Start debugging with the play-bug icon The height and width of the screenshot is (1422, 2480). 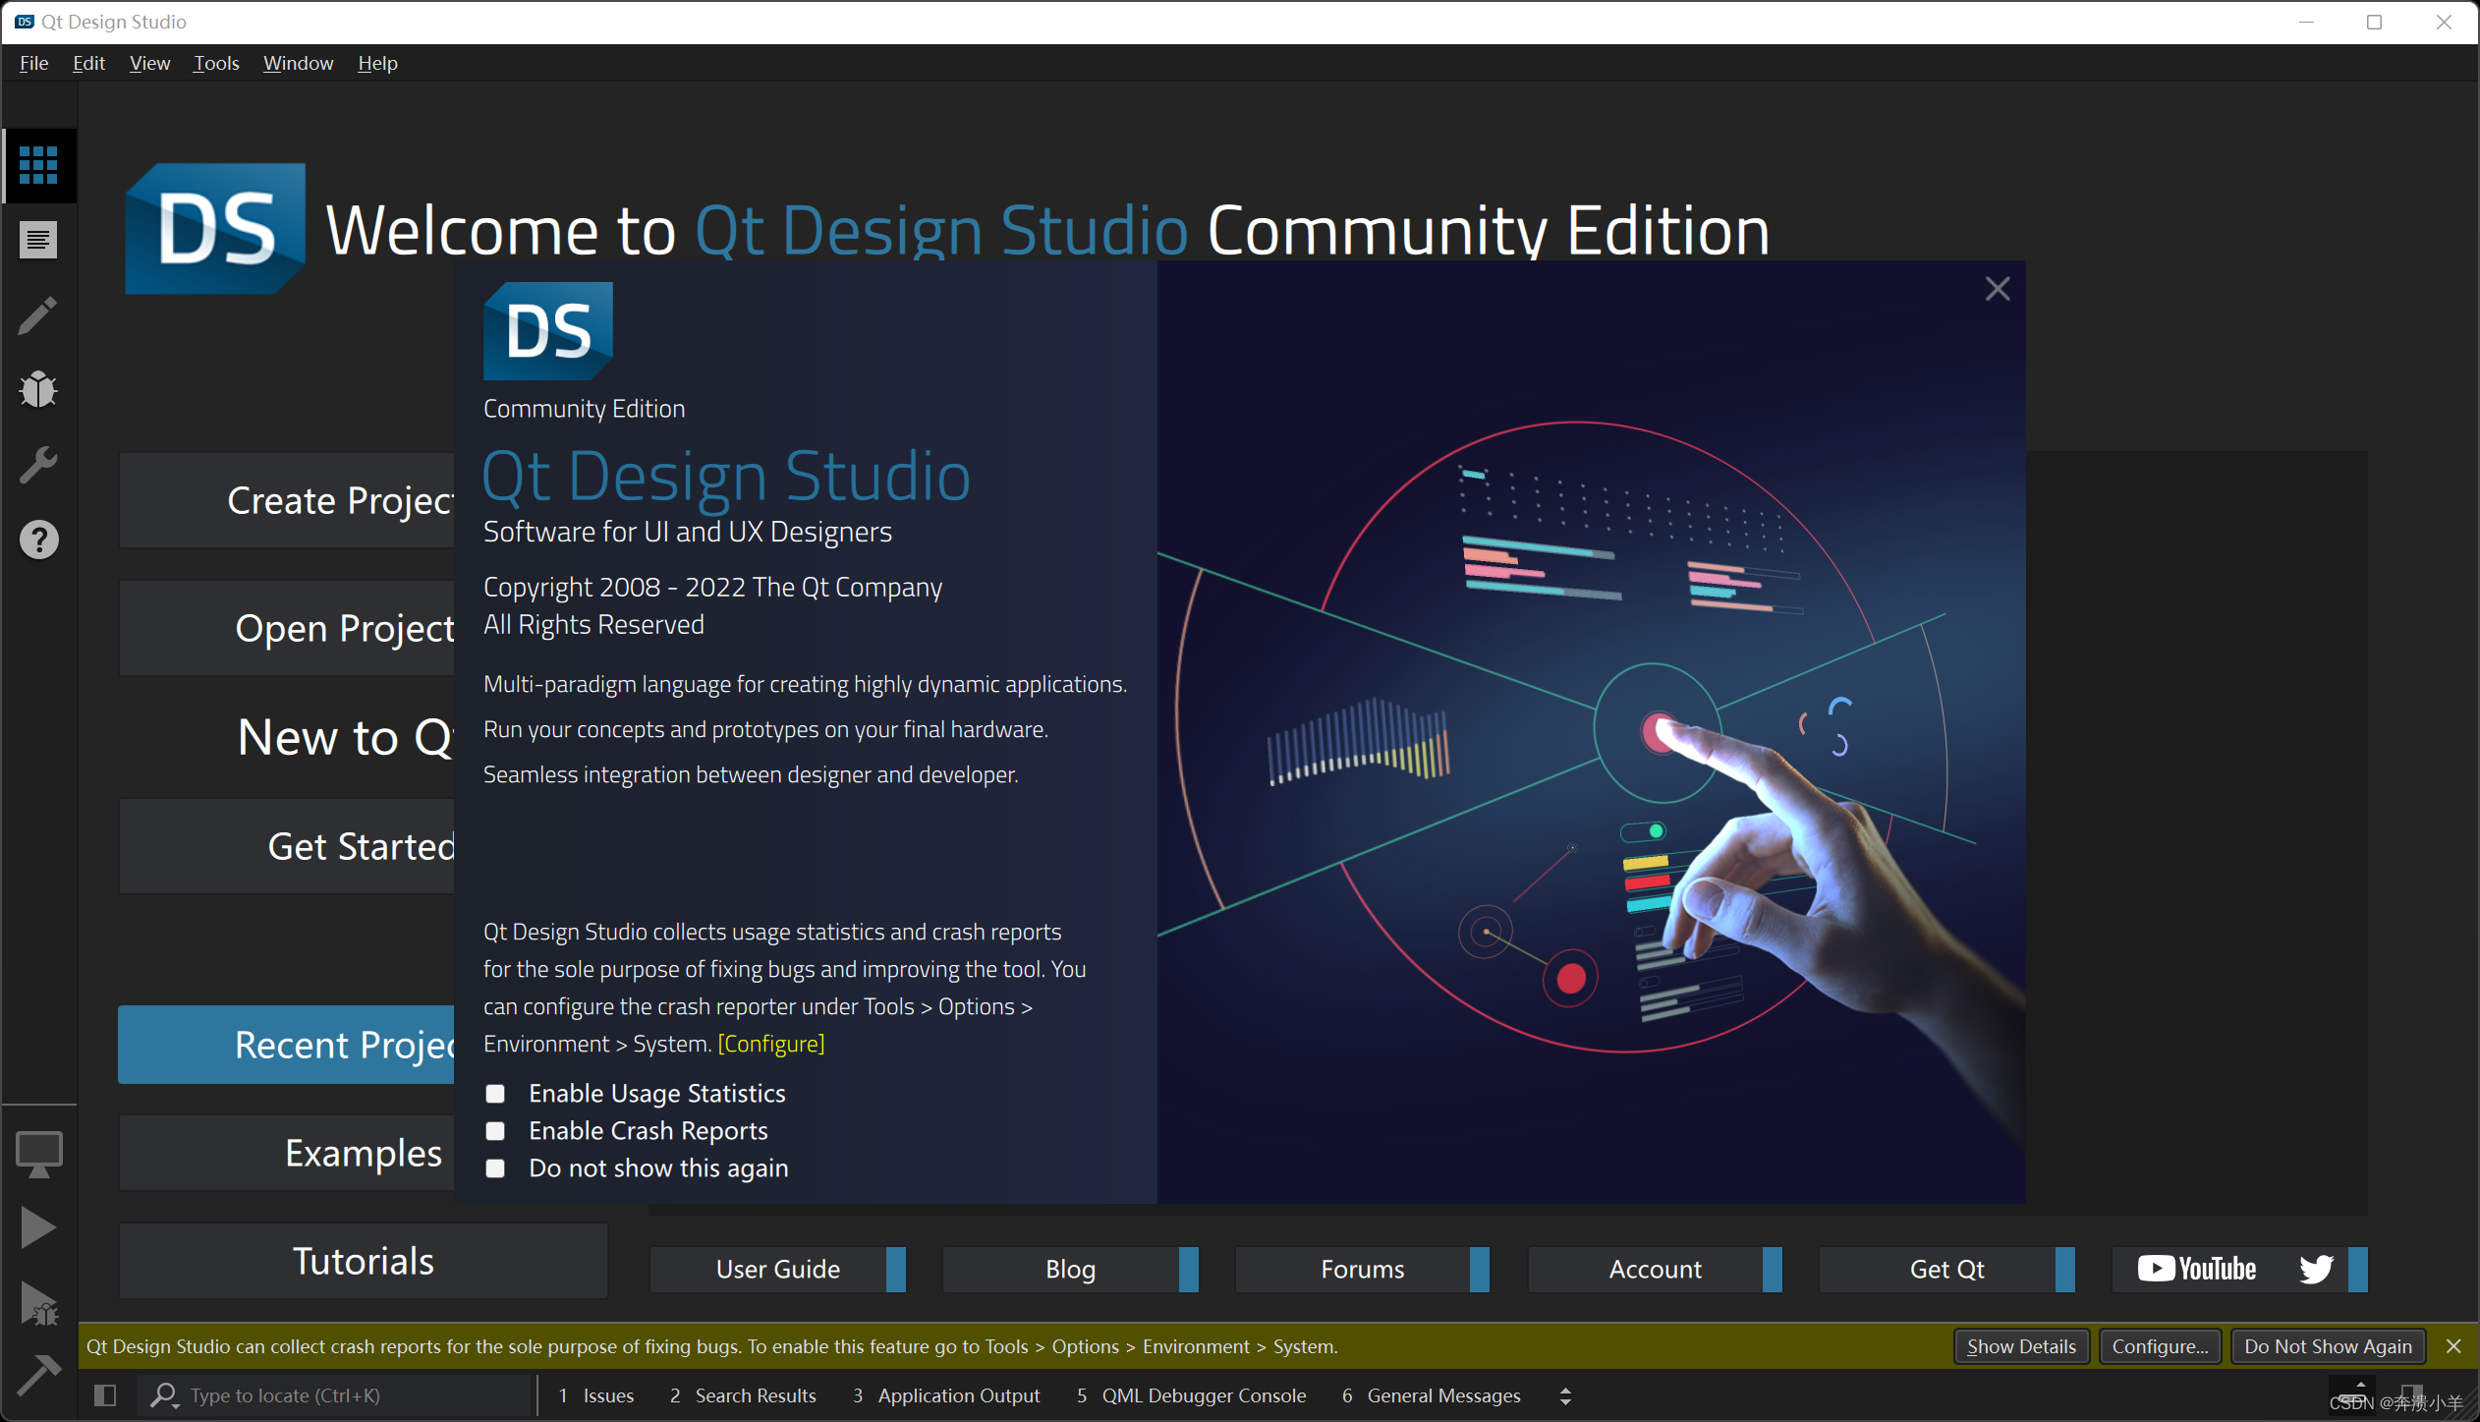click(38, 1303)
